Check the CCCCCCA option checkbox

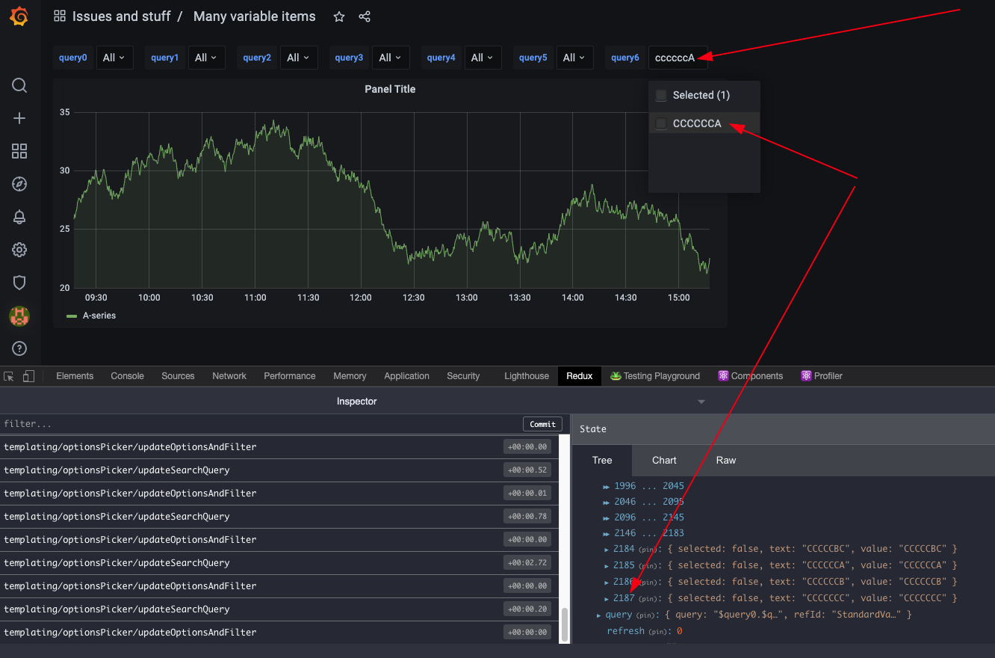pos(660,123)
